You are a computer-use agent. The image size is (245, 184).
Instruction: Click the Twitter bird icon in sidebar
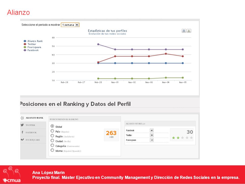[22, 125]
